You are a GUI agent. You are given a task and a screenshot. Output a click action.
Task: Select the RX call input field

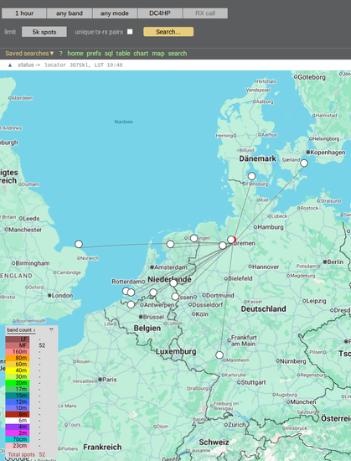[205, 13]
